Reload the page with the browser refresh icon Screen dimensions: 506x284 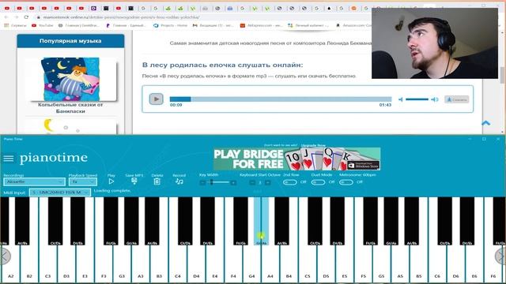tap(26, 17)
